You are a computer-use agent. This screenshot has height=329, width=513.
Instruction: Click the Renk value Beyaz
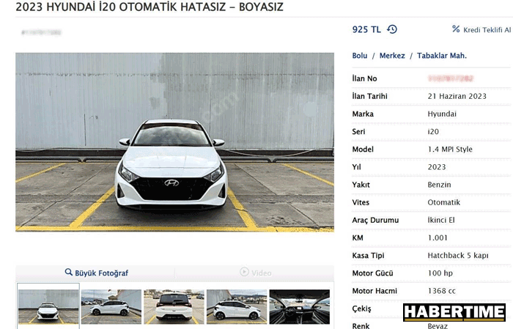438,326
